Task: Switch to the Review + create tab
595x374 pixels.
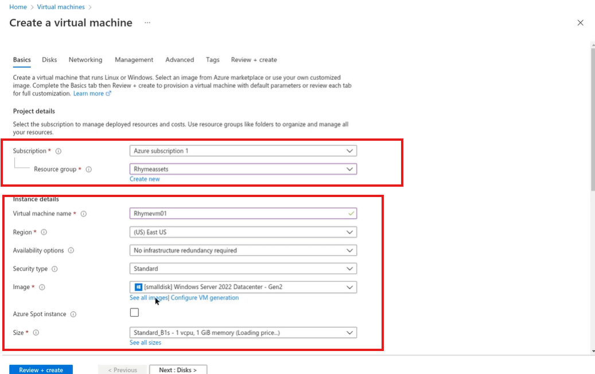Action: pos(254,60)
